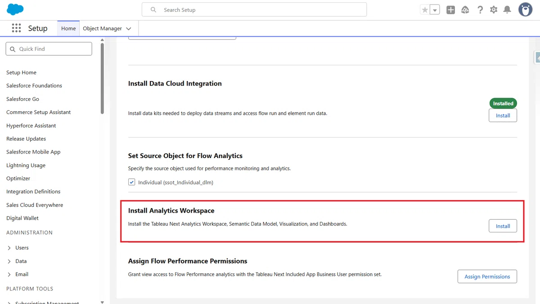
Task: Click the PLATFORM TOOLS section label
Action: coord(30,289)
